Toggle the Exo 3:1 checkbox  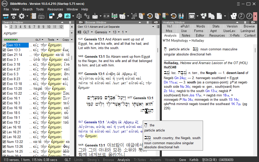coord(4,60)
